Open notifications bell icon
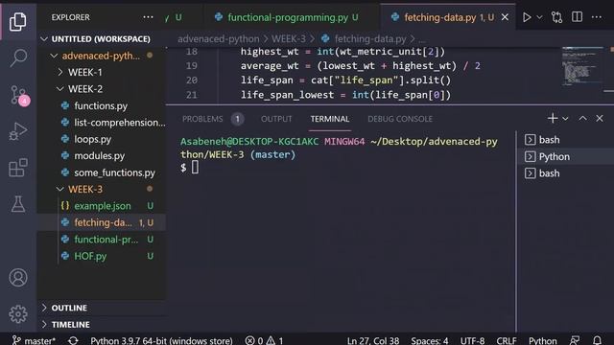 597,340
